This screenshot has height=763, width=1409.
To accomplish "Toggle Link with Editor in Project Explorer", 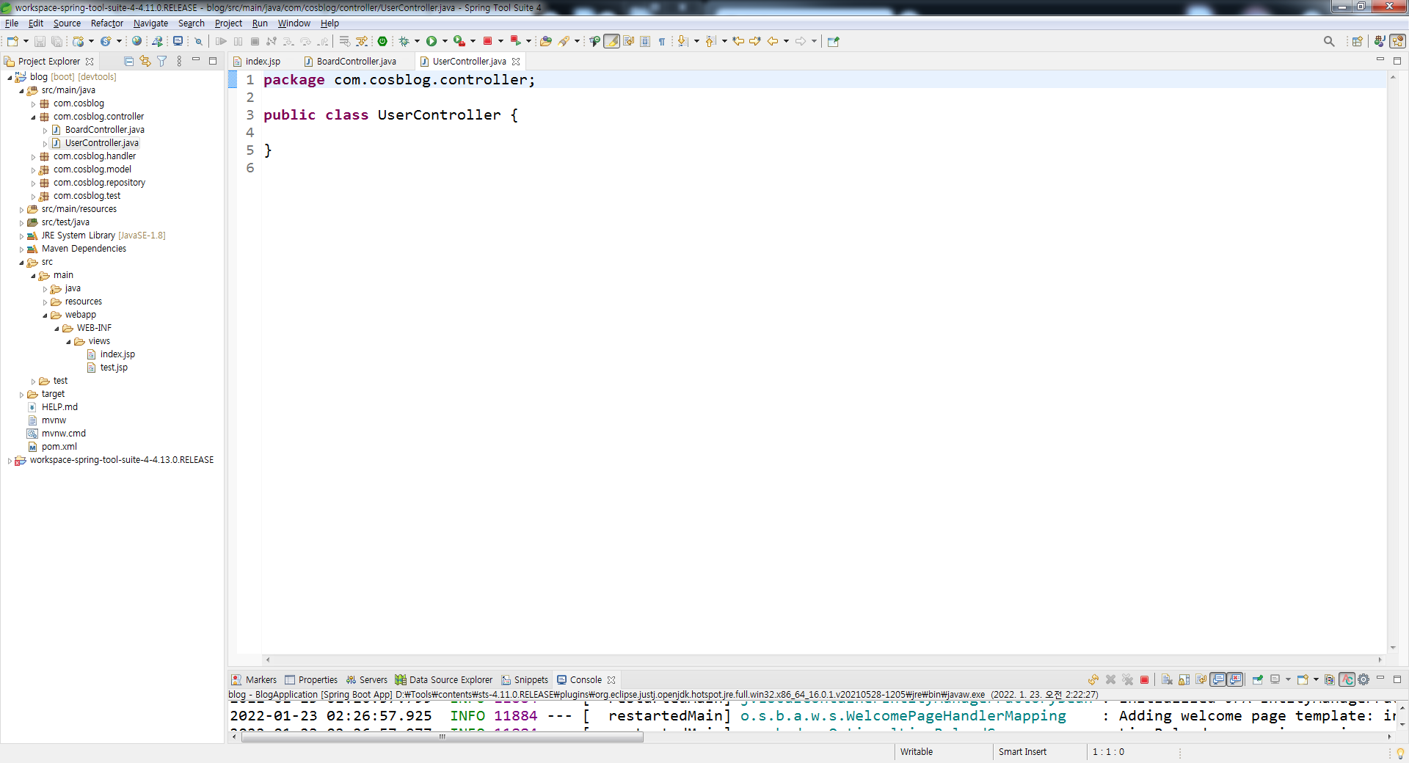I will point(145,61).
